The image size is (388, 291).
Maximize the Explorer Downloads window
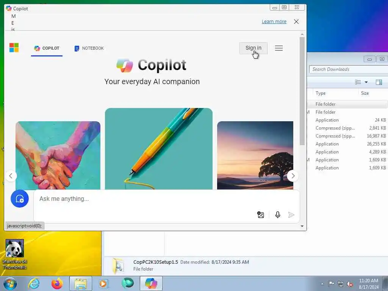pyautogui.click(x=382, y=59)
